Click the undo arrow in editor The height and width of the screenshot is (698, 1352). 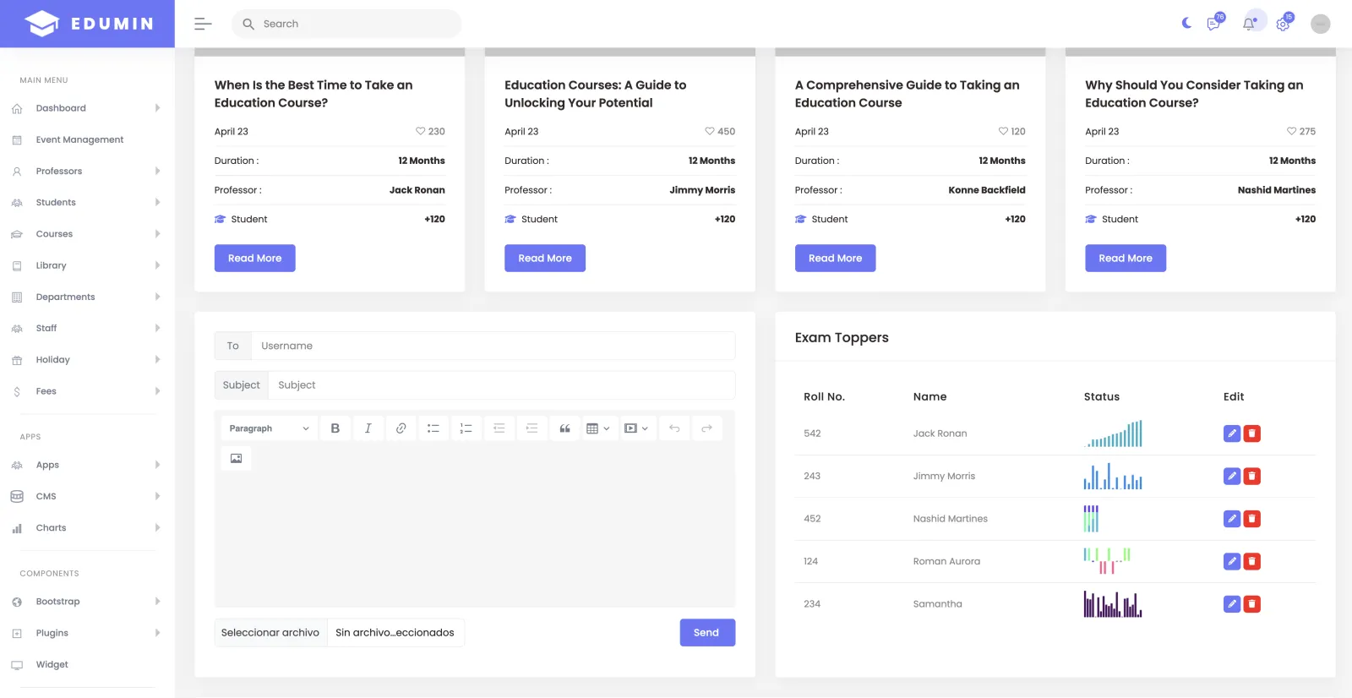point(674,428)
